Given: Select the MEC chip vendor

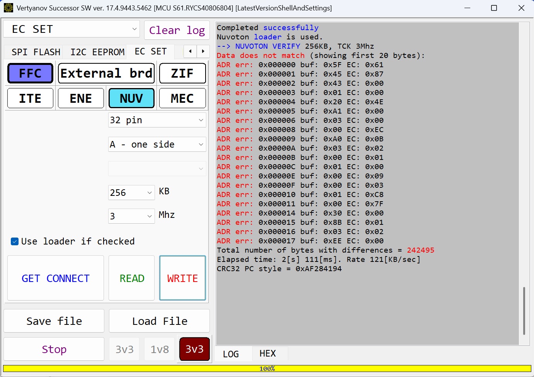Looking at the screenshot, I should point(182,98).
